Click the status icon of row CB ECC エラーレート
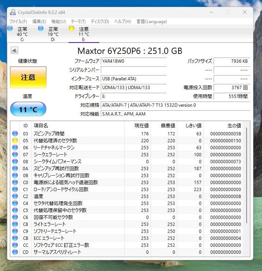Screen dimensions: 262x271 coord(15,238)
